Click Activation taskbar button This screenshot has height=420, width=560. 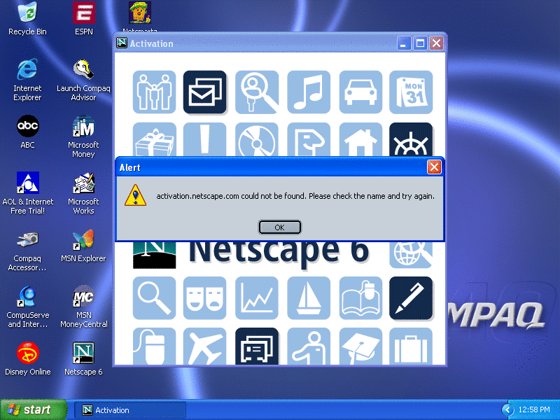point(130,410)
